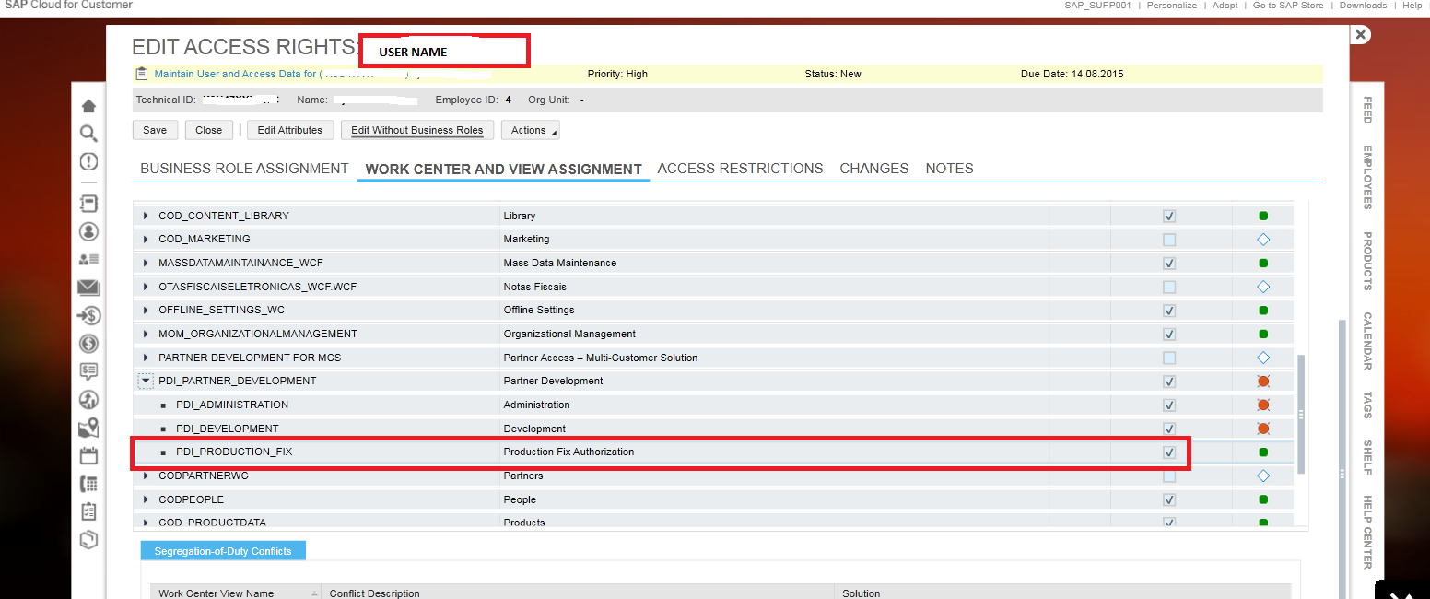1430x599 pixels.
Task: Click sort icon on Work Center View Name column
Action: tap(315, 594)
